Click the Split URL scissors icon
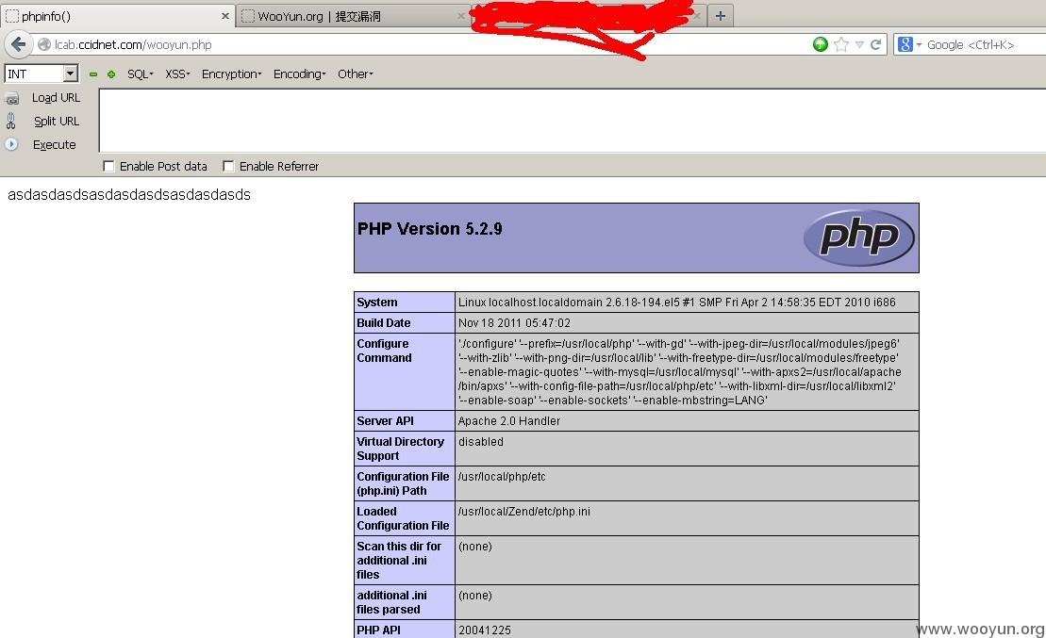 [10, 121]
